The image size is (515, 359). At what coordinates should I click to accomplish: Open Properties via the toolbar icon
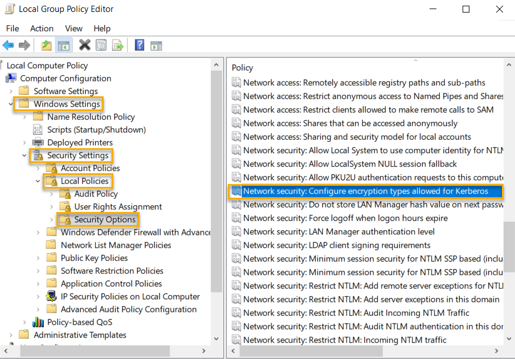pos(100,45)
